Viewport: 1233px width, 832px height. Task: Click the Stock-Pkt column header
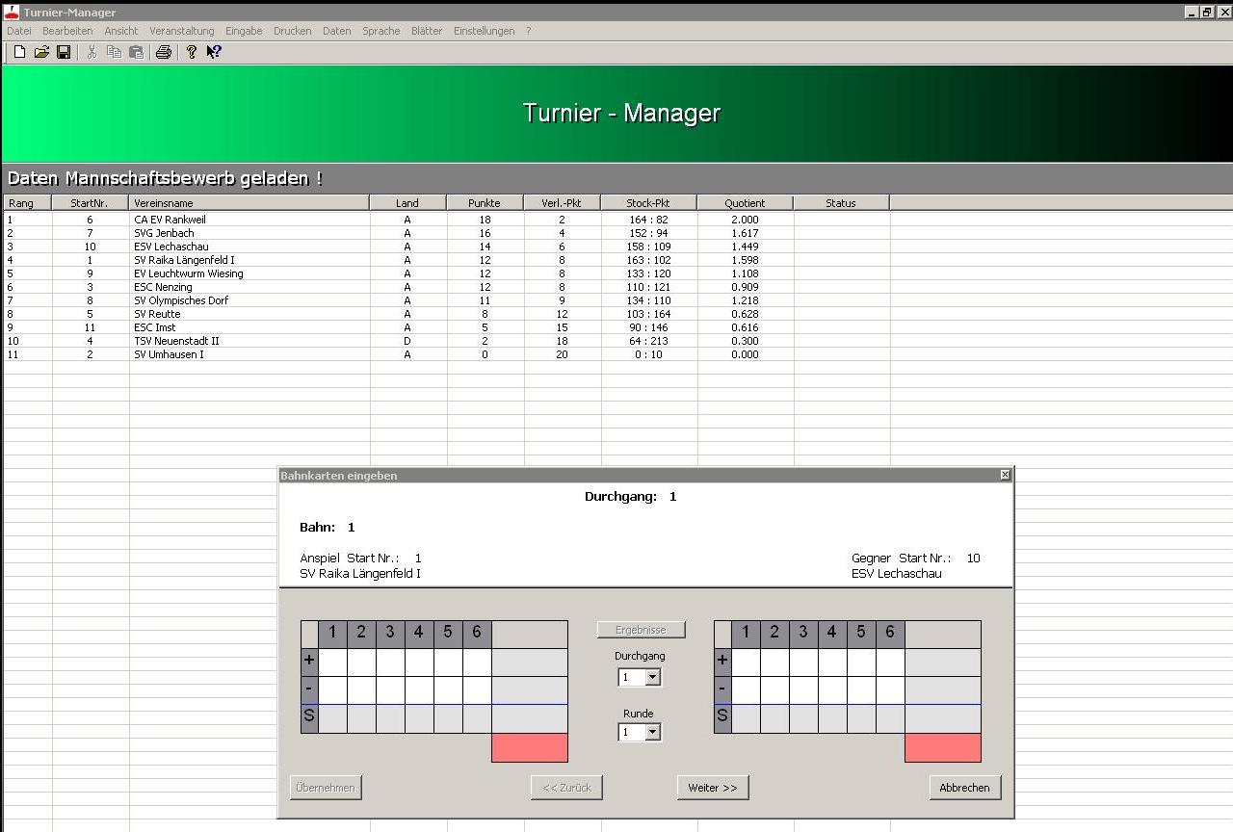pos(649,203)
